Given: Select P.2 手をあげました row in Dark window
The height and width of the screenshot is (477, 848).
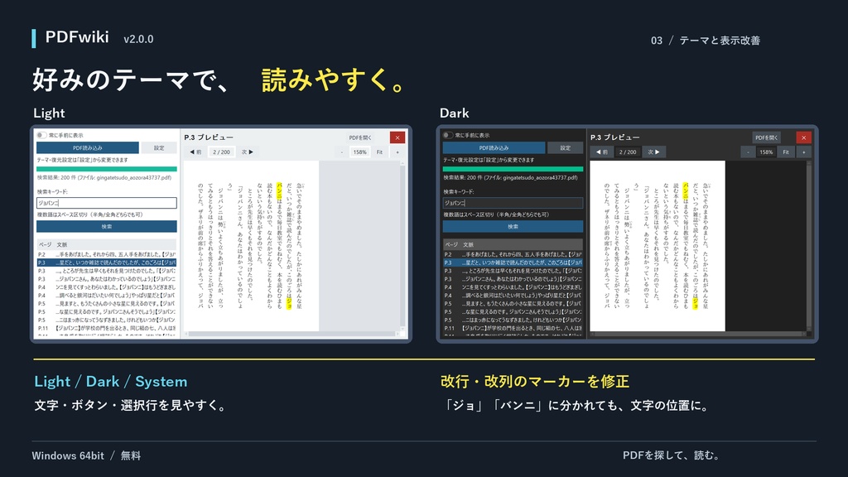Looking at the screenshot, I should pyautogui.click(x=513, y=254).
